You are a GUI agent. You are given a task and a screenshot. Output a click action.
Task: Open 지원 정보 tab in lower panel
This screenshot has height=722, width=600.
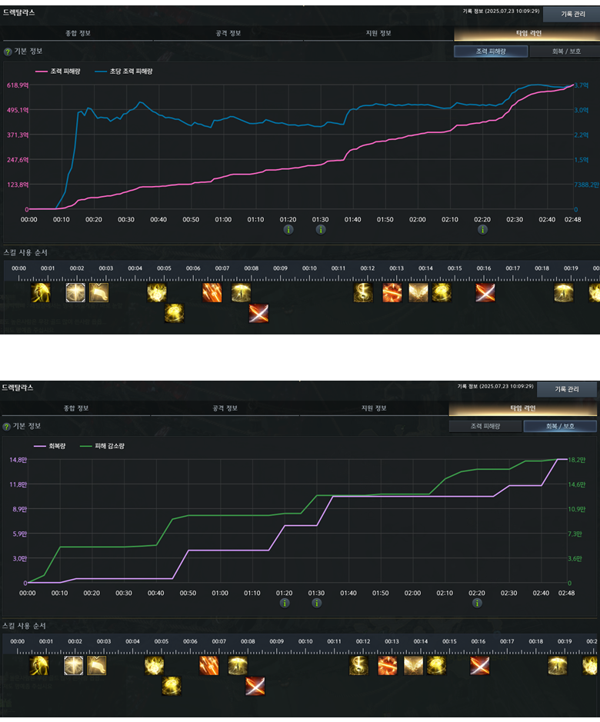374,408
